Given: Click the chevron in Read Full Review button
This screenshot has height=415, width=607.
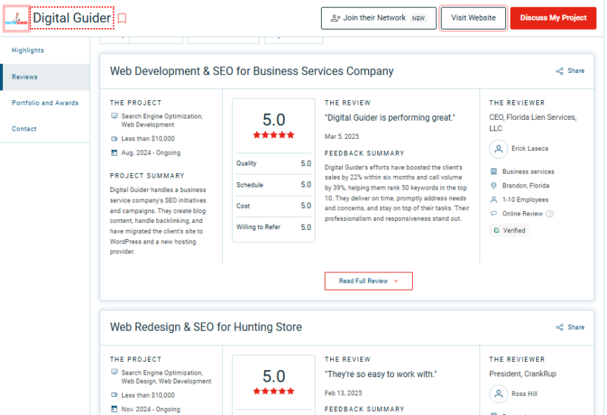Looking at the screenshot, I should tap(396, 281).
